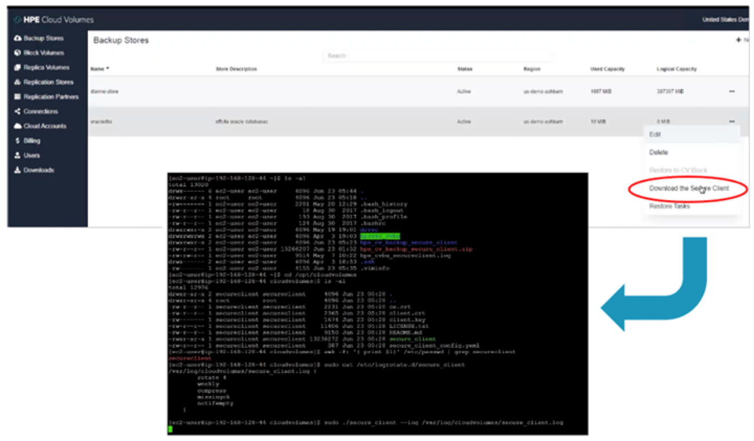Viewport: 754px width, 441px height.
Task: Click the Replication Partners sidebar icon
Action: [17, 97]
